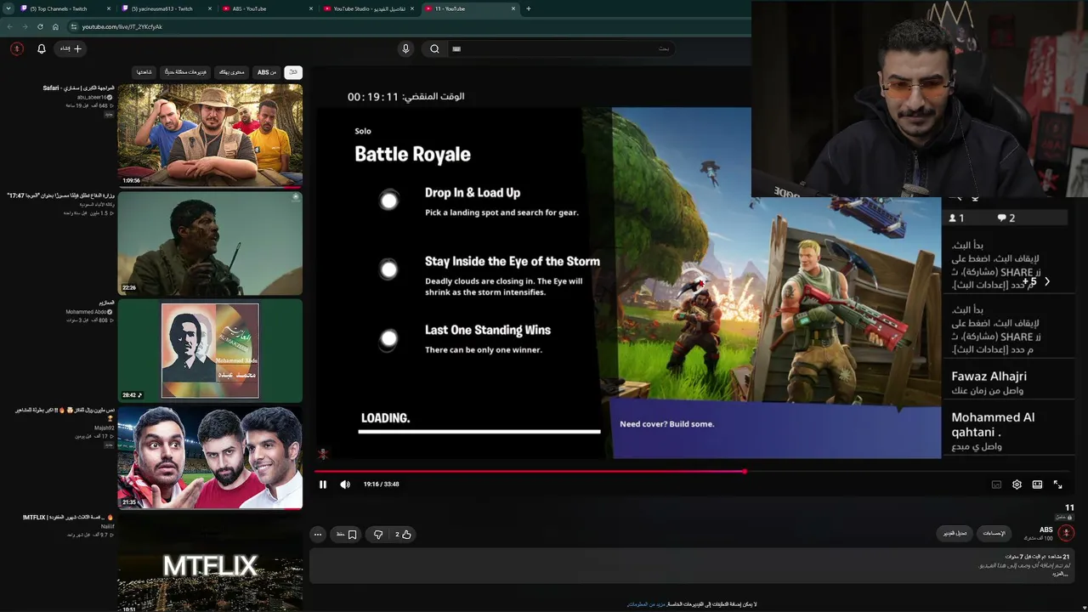Click the 'الإحصاءات' analytics button
1088x612 pixels.
coord(994,534)
